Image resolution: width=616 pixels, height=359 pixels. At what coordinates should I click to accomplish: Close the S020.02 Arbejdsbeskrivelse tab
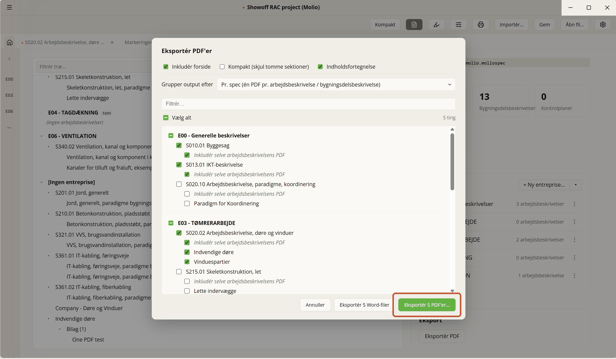[x=112, y=42]
